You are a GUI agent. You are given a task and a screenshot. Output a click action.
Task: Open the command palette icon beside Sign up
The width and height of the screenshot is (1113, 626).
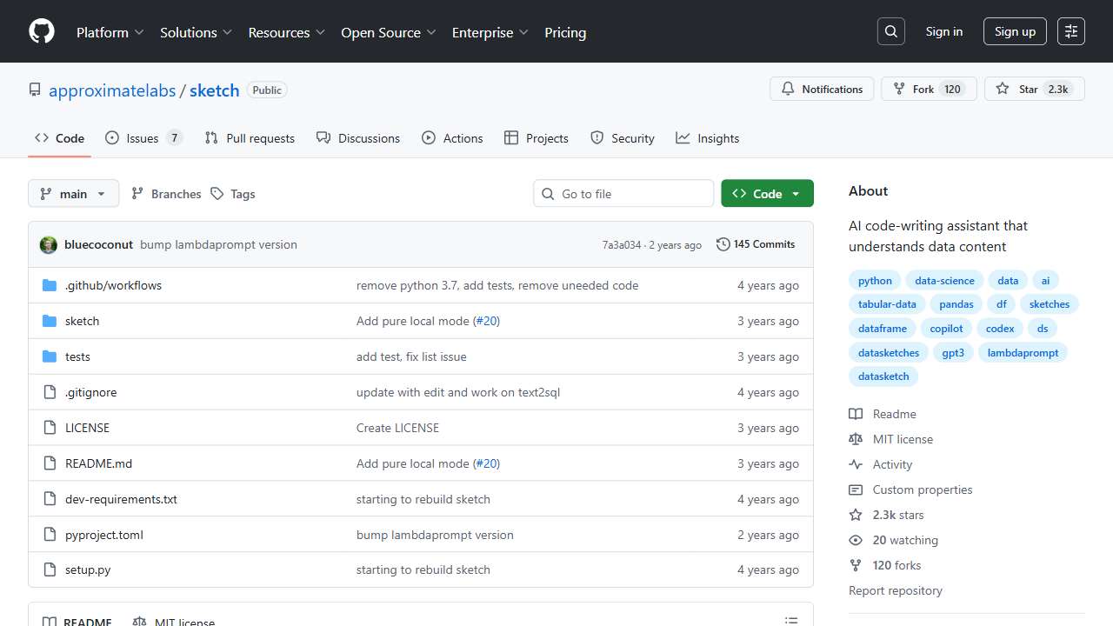coord(1071,32)
